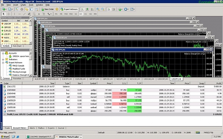
Task: Toggle the D1 timeframe button
Action: click(86, 14)
